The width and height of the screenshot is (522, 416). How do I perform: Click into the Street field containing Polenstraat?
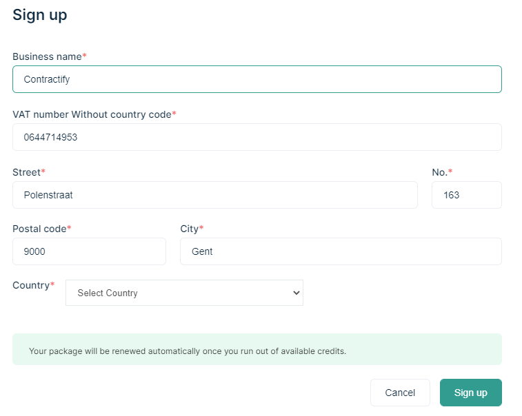pyautogui.click(x=215, y=195)
